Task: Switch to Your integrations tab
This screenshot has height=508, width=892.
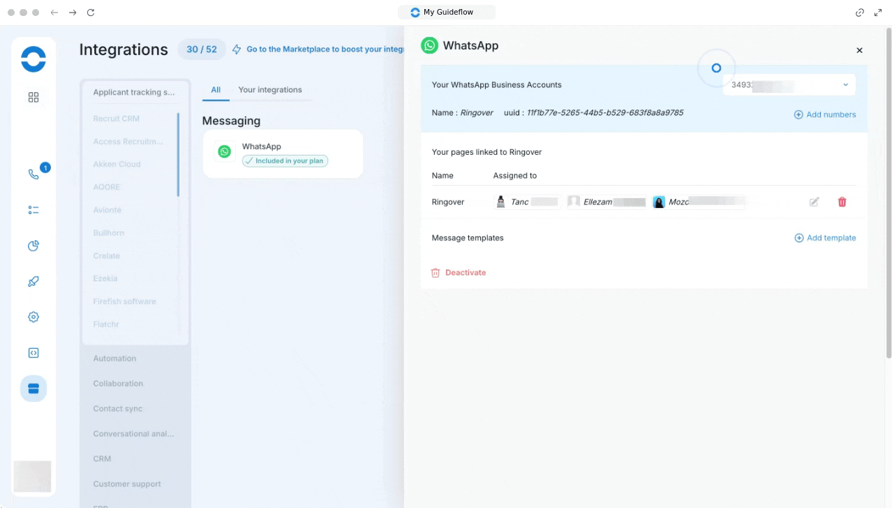Action: pyautogui.click(x=270, y=90)
